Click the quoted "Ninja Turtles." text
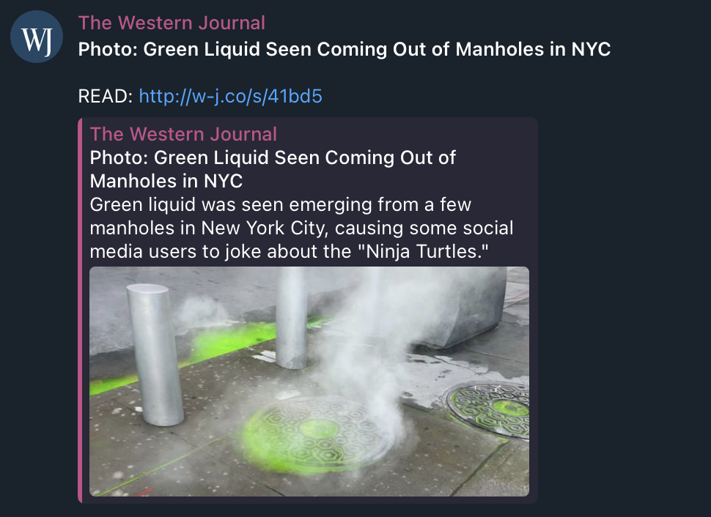Image resolution: width=711 pixels, height=517 pixels. pyautogui.click(x=423, y=251)
